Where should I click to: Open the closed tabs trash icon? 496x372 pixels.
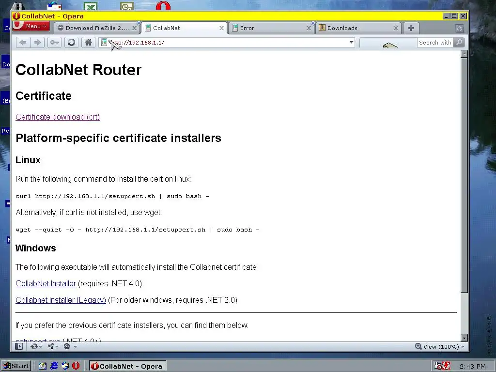click(460, 29)
